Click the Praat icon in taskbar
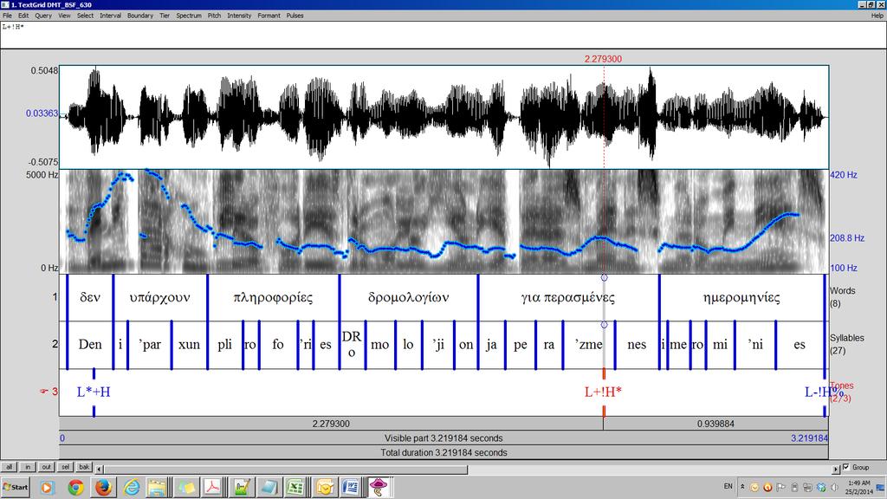 (x=379, y=487)
